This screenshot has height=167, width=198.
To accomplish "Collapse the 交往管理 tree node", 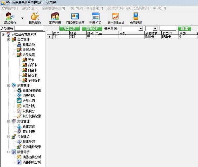I will click(9, 121).
